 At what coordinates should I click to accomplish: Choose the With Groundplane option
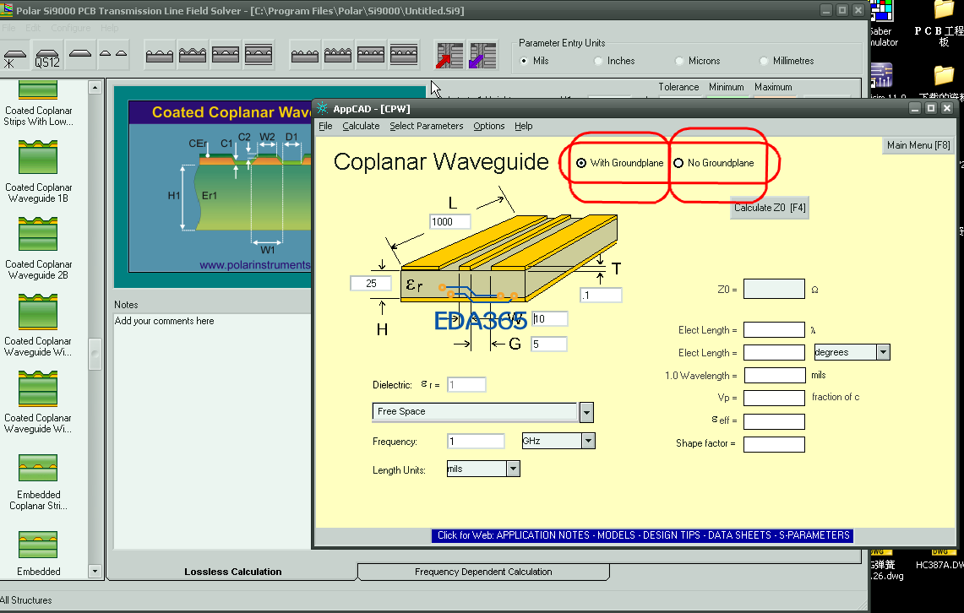pos(581,163)
